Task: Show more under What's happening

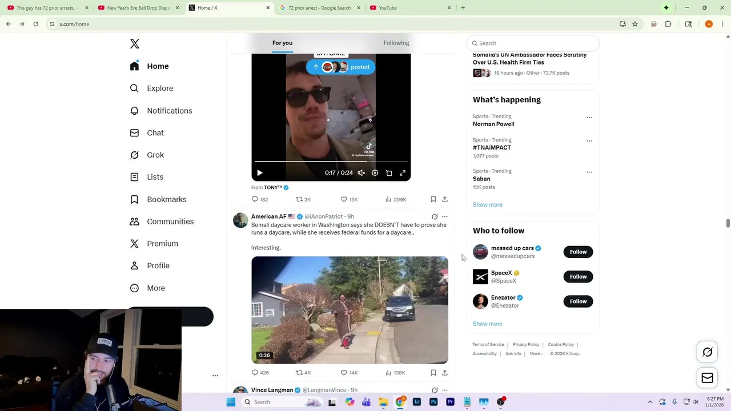Action: [x=488, y=204]
